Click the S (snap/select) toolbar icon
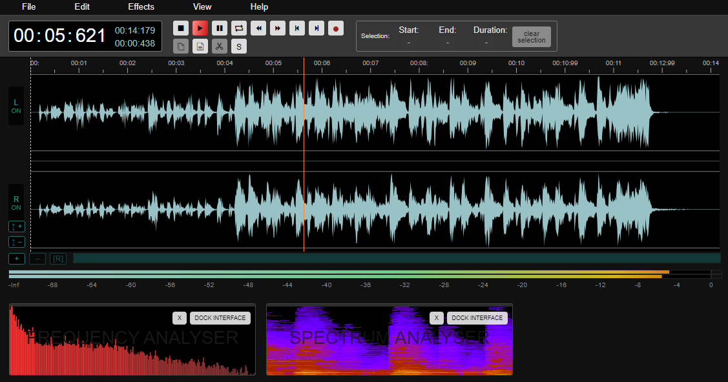The image size is (728, 382). tap(238, 46)
